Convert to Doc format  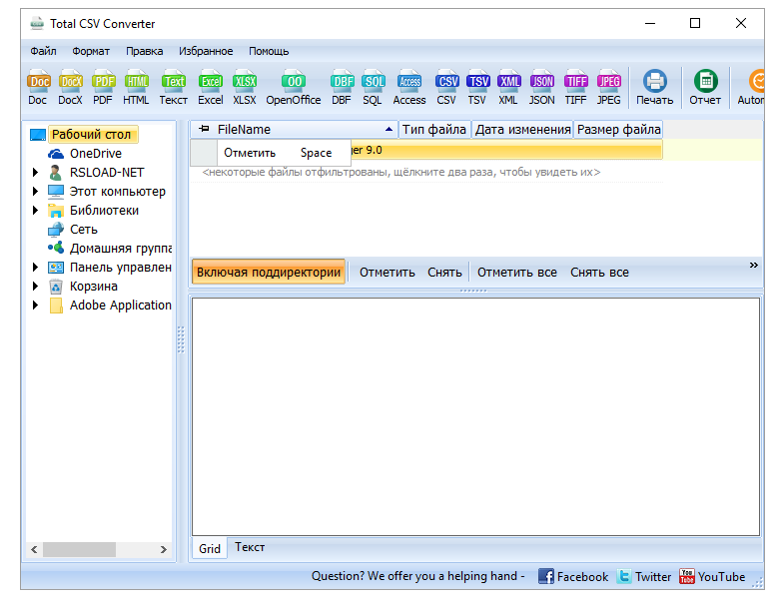click(39, 88)
